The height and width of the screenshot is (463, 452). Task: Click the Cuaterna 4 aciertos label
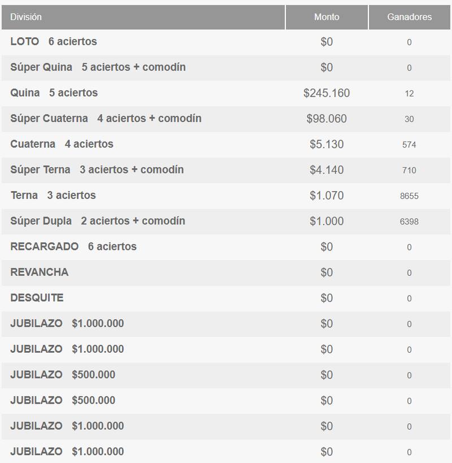point(62,144)
